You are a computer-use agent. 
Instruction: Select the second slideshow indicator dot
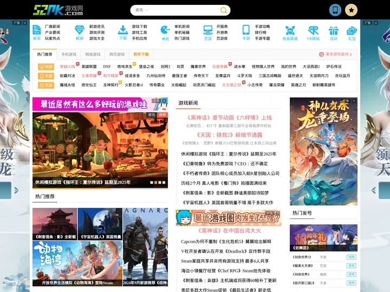click(155, 182)
